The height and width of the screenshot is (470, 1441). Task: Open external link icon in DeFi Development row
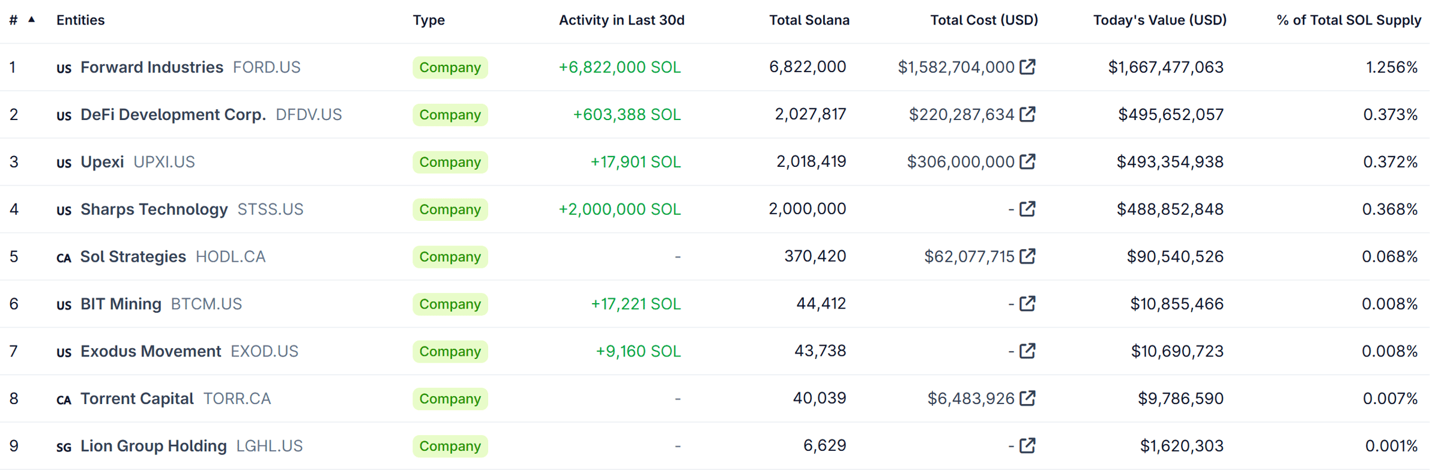coord(1027,114)
